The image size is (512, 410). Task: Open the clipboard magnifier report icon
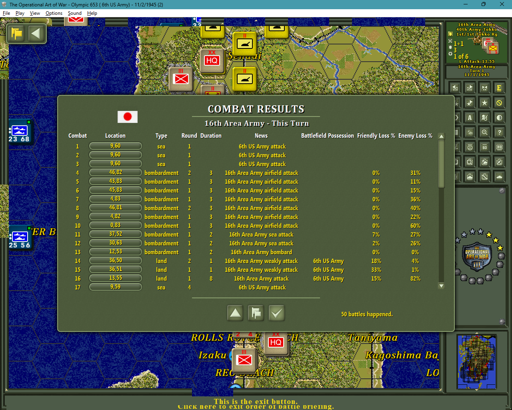470,162
